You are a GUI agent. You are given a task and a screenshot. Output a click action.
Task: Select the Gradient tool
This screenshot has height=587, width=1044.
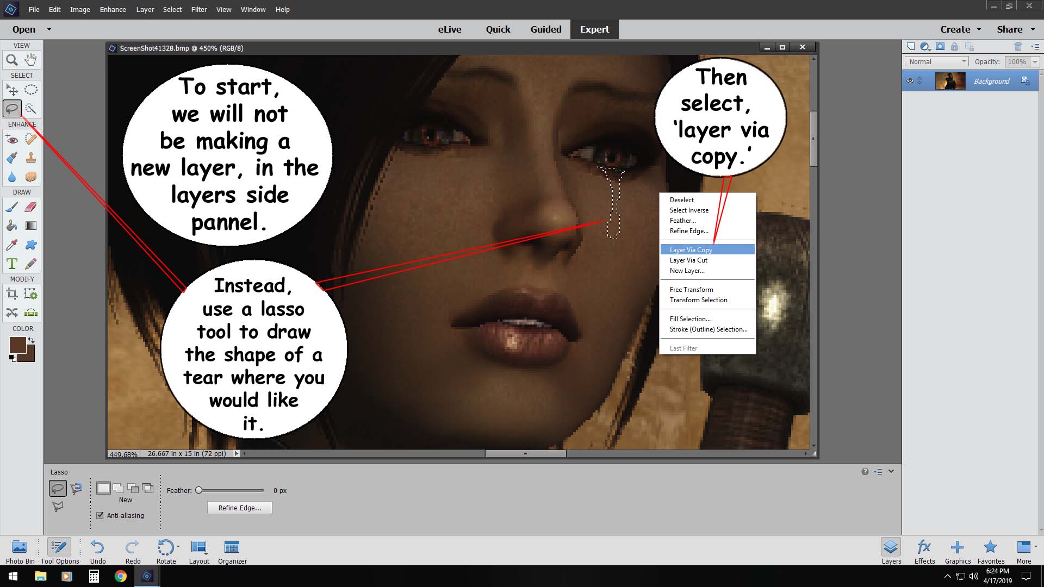point(31,226)
